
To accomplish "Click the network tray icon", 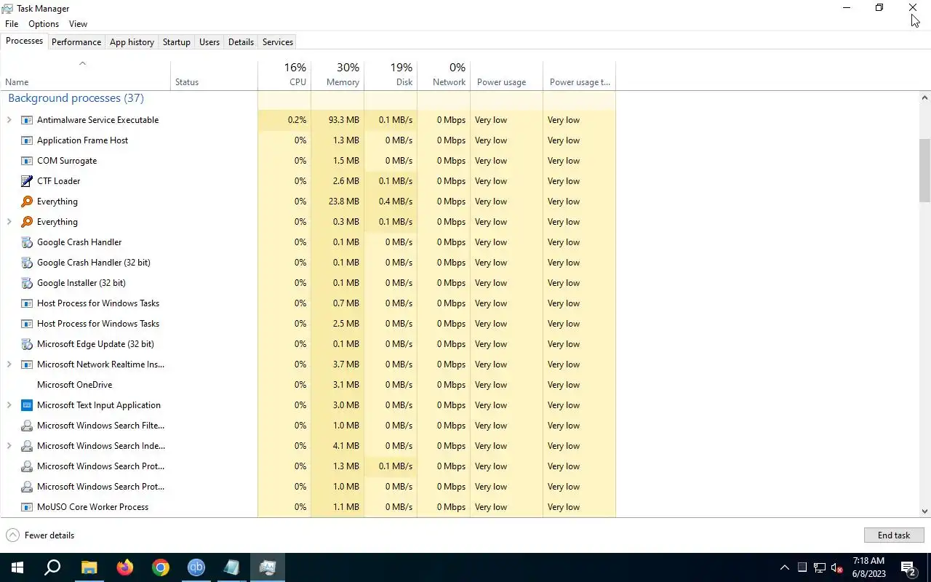I will [x=820, y=567].
